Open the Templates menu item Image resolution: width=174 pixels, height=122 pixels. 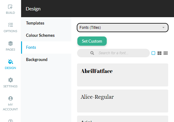pos(46,23)
